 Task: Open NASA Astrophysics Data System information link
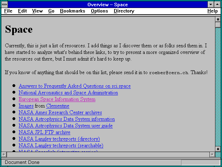coord(67,119)
